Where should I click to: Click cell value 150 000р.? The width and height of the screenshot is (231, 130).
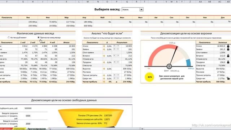coord(70,26)
